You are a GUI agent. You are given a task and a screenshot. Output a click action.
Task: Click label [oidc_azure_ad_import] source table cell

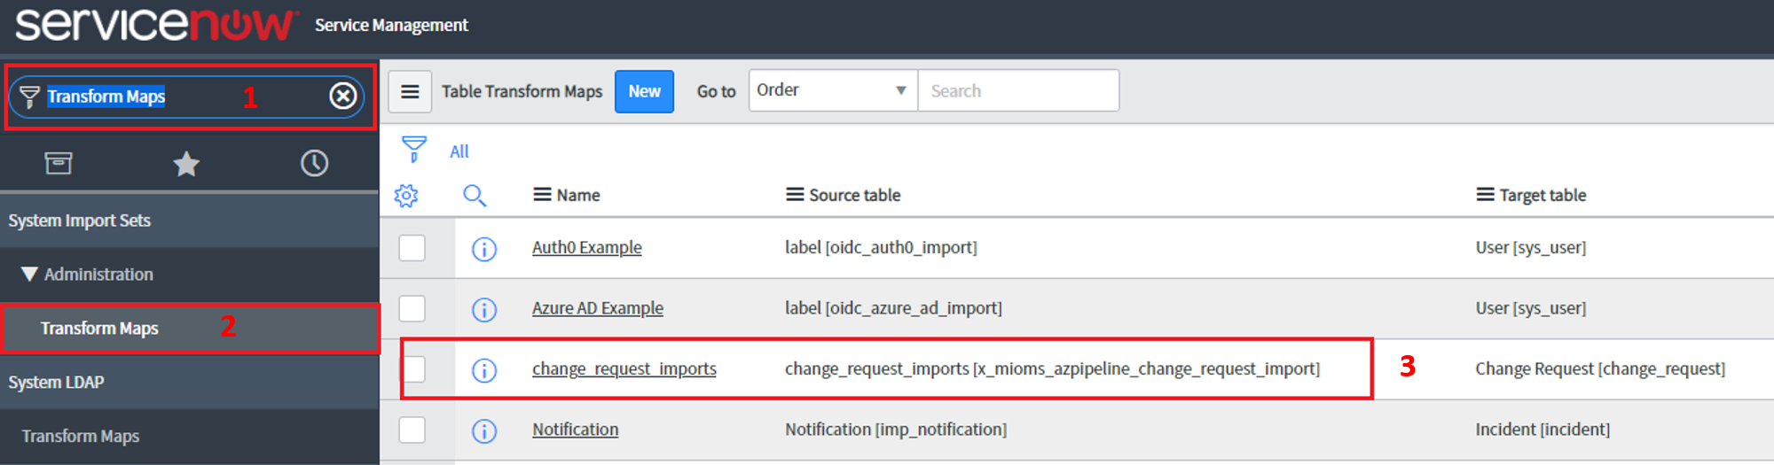point(893,308)
